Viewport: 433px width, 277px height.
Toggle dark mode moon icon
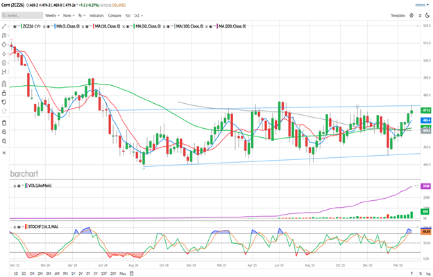pyautogui.click(x=427, y=15)
